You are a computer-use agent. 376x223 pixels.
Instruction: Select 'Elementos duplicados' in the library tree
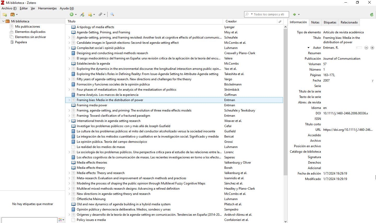point(30,32)
